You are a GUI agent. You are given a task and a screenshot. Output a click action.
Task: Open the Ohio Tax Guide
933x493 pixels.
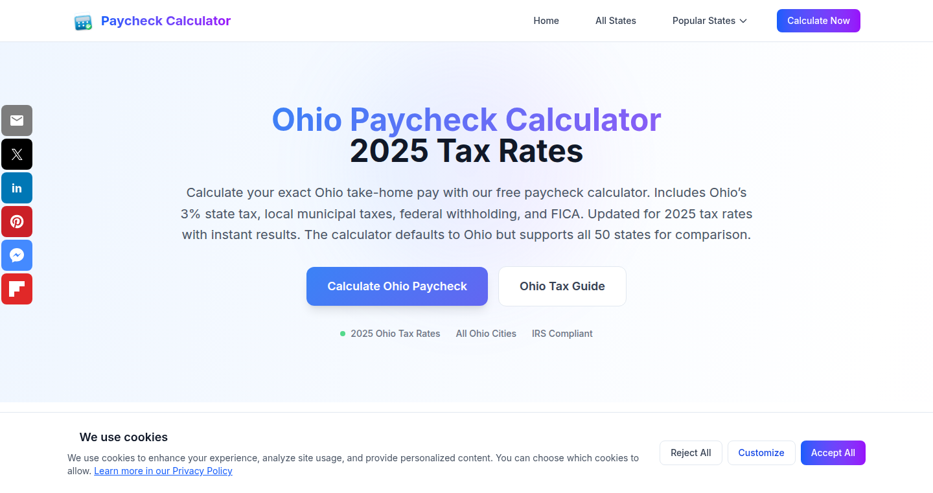tap(562, 286)
